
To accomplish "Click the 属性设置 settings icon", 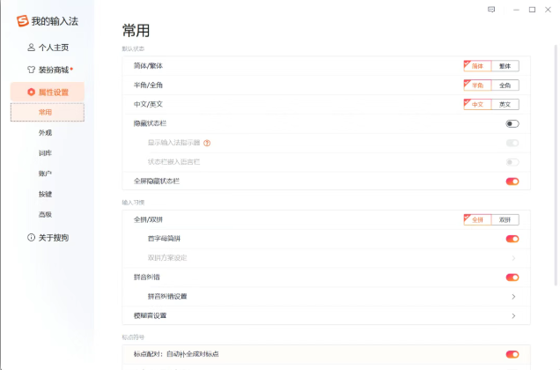I will pyautogui.click(x=32, y=92).
